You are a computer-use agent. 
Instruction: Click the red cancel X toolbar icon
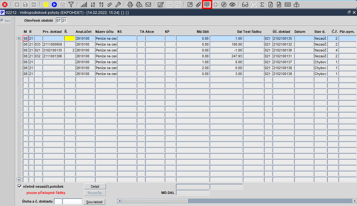coord(5,5)
